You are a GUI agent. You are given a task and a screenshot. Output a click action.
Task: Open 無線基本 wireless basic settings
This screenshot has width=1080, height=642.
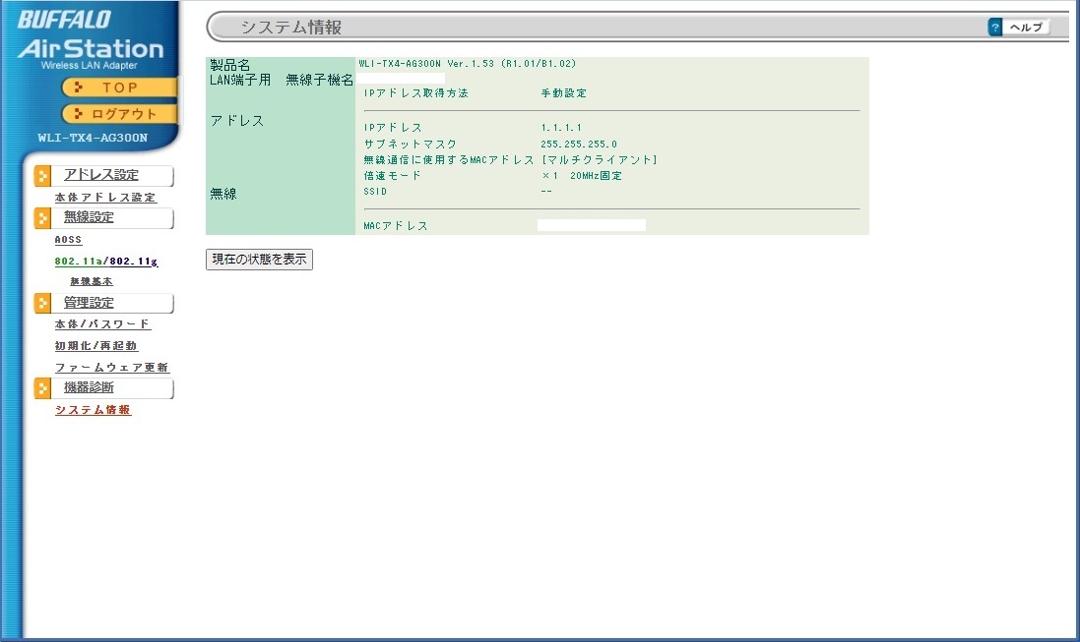[x=91, y=281]
